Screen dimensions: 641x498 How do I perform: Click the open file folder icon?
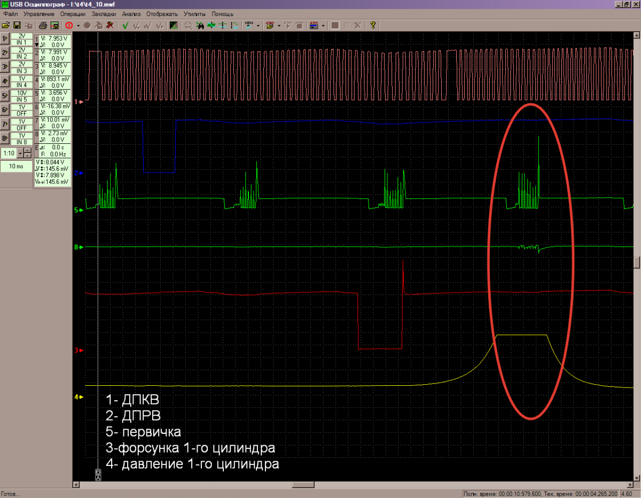pos(6,25)
